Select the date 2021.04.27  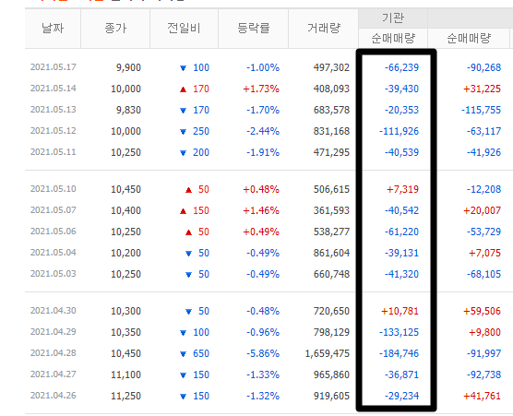pyautogui.click(x=54, y=374)
